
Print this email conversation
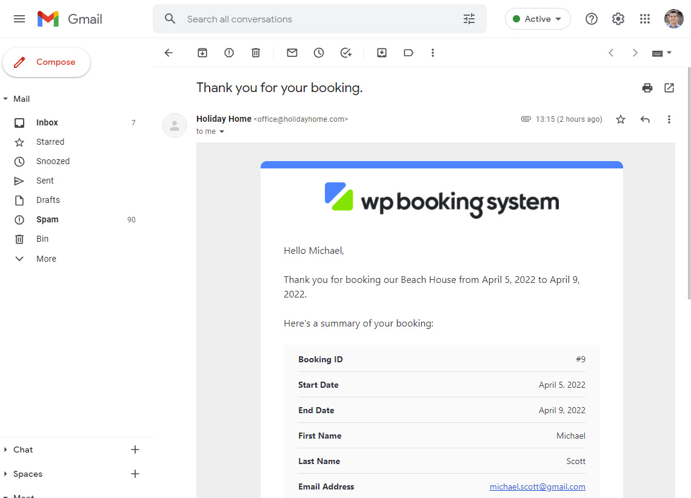[647, 88]
